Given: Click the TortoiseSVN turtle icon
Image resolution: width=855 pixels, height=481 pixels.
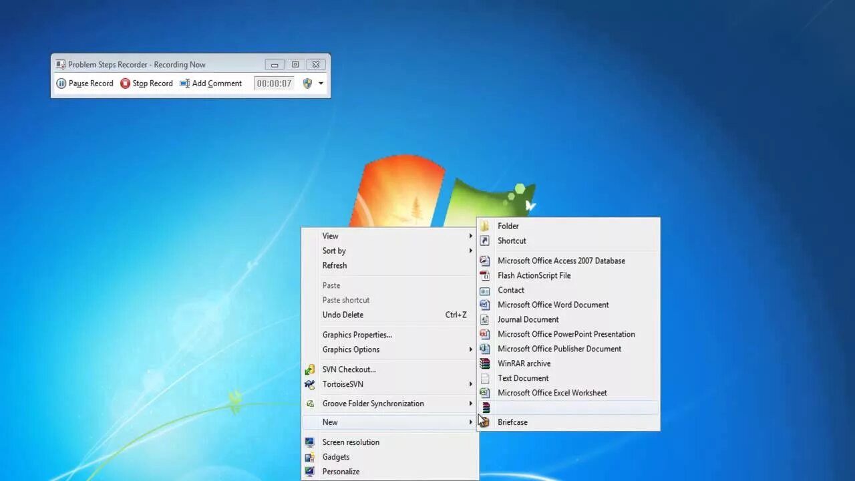Looking at the screenshot, I should click(310, 384).
